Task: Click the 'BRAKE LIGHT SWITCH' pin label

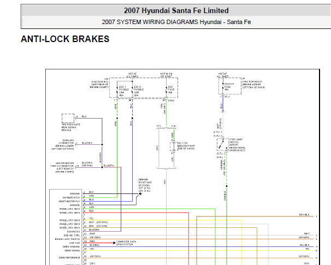Action: coord(67,239)
